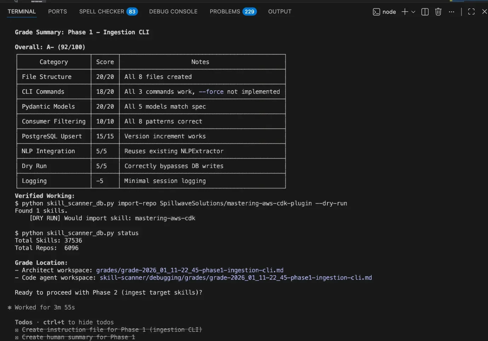Select the TERMINAL tab
The height and width of the screenshot is (341, 488).
[22, 12]
